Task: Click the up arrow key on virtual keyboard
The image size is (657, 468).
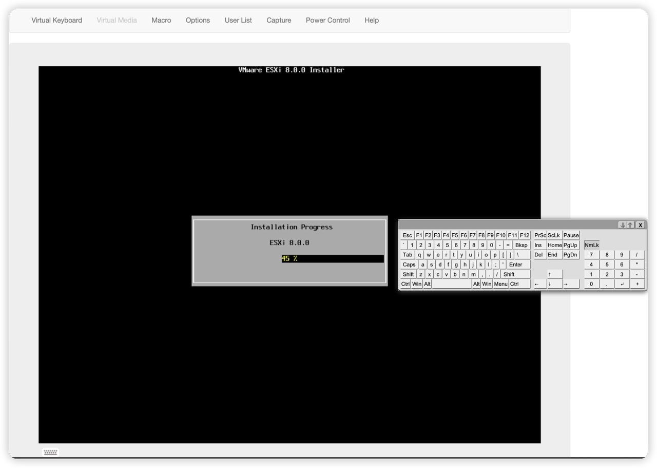Action: [x=554, y=274]
